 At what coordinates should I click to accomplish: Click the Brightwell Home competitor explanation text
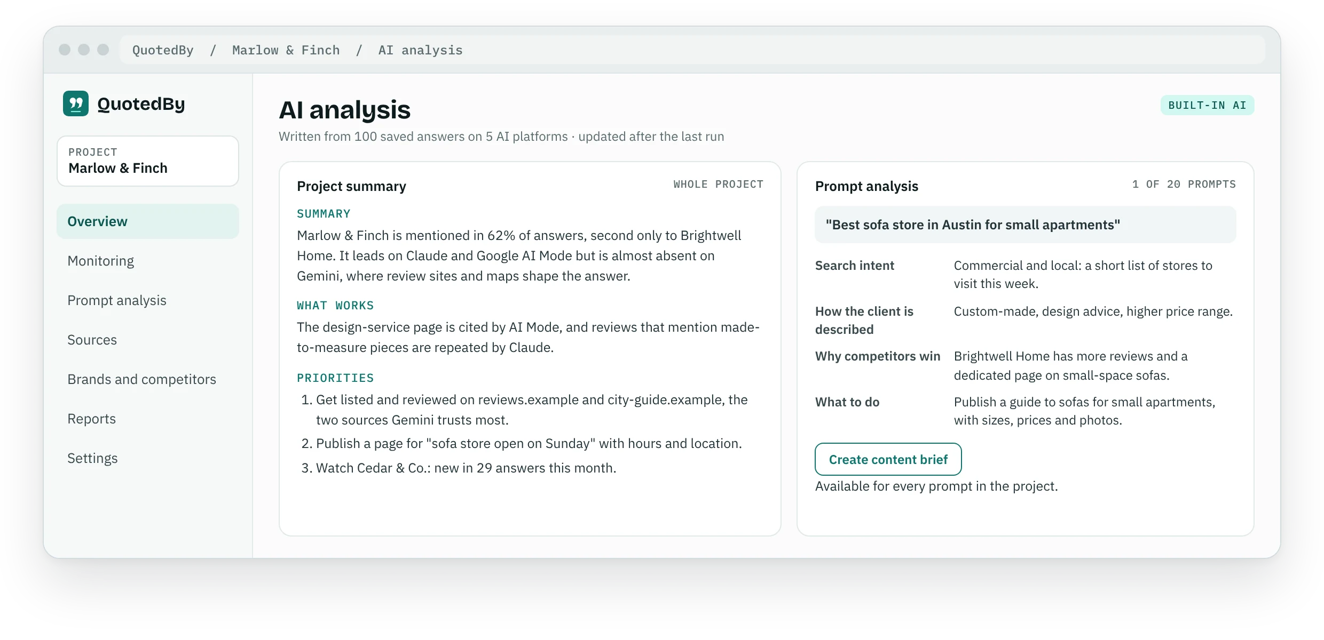(x=1071, y=365)
